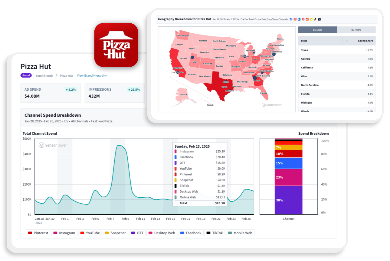Click the Ohio 5.1% table row
This screenshot has width=390, height=261.
(x=337, y=76)
